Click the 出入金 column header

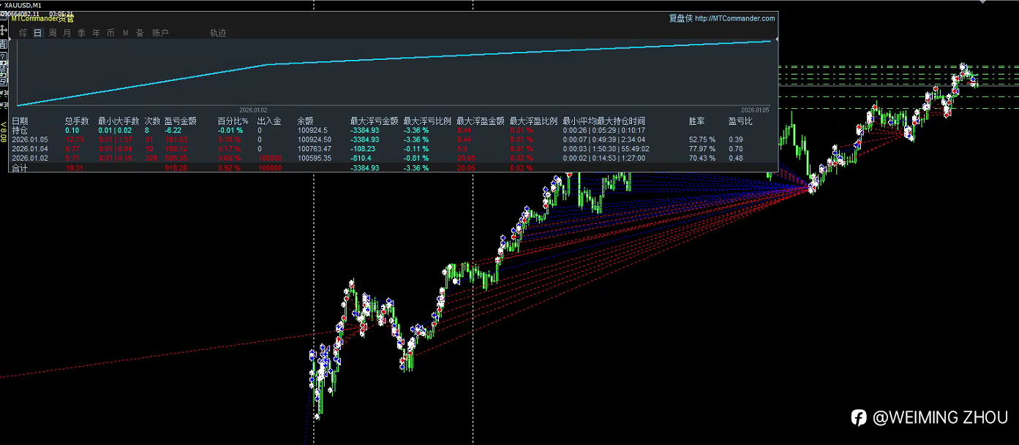click(x=269, y=121)
